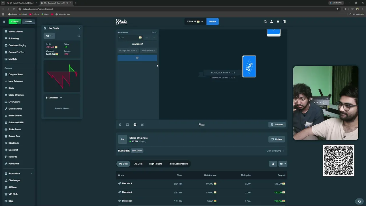Open the balance currency dropdown
This screenshot has width=366, height=206.
tap(195, 21)
